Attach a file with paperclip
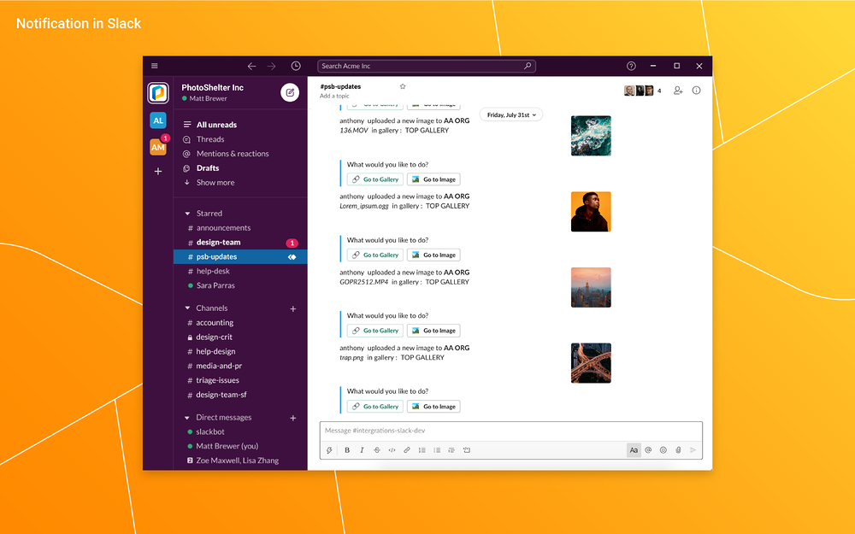 tap(678, 450)
